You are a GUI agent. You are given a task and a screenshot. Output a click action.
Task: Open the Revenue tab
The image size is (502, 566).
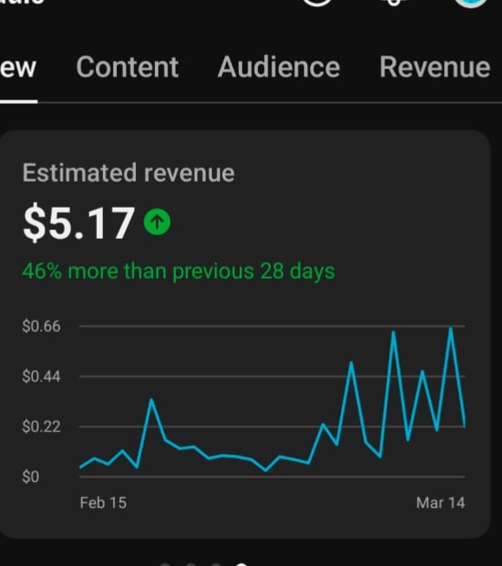coord(434,68)
